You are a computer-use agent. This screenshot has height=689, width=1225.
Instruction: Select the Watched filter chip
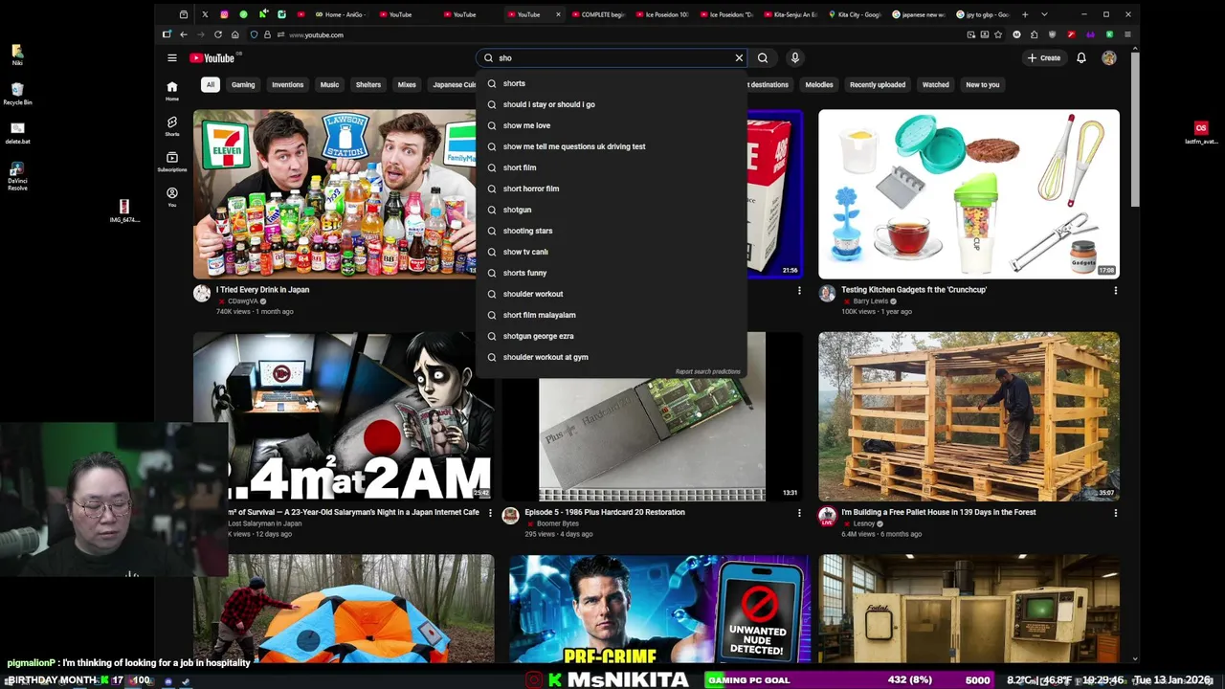pos(935,84)
